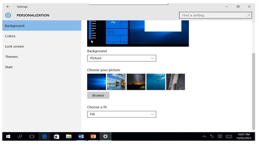Open taskbar search magnifier
The width and height of the screenshot is (258, 145).
tap(20, 137)
